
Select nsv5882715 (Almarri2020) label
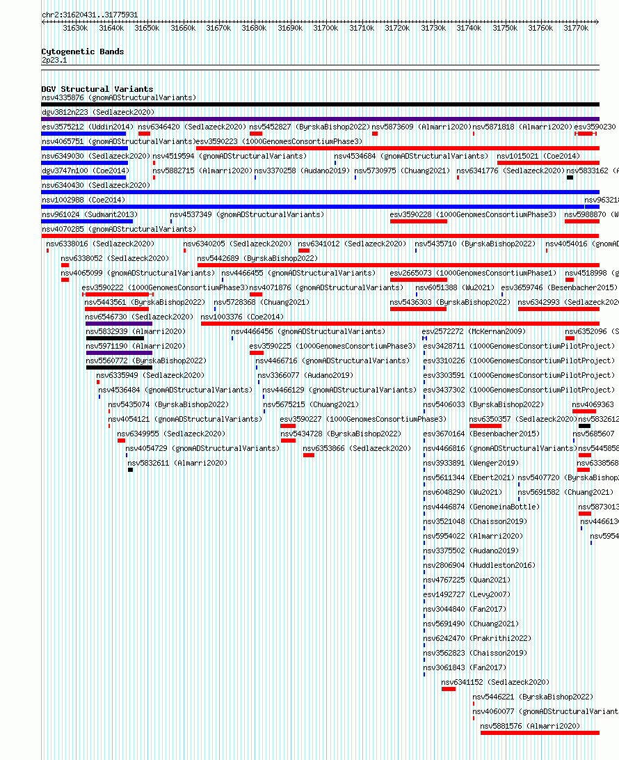202,171
